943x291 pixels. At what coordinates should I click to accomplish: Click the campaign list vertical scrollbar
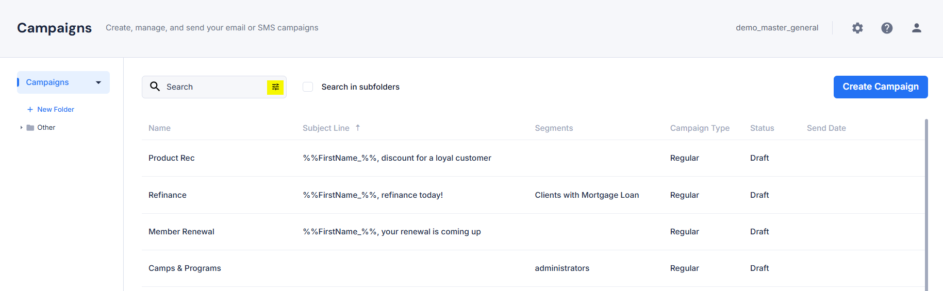(x=927, y=205)
